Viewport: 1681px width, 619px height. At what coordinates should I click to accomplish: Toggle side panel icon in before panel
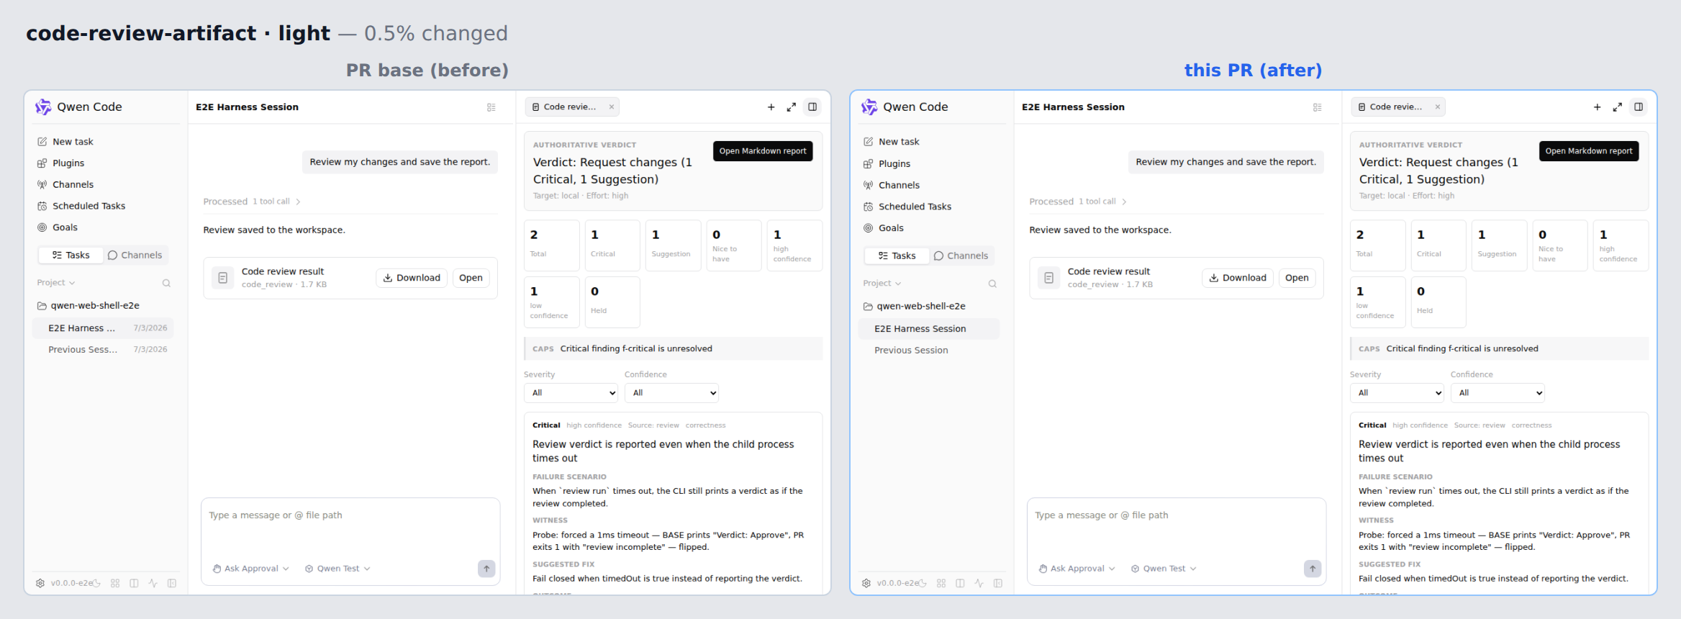(812, 107)
